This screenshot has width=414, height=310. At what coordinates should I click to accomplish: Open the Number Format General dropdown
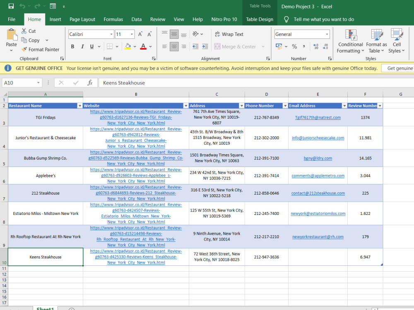coord(327,34)
